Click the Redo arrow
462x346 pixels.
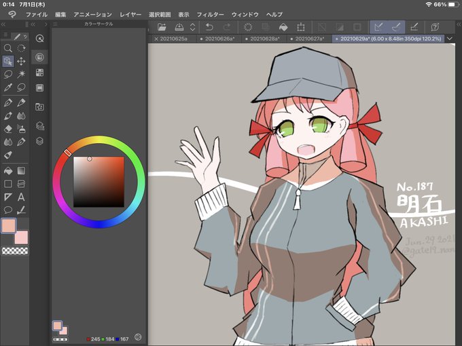point(227,27)
